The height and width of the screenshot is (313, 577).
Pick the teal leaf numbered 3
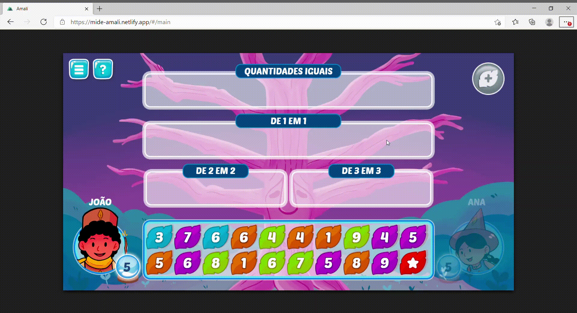tap(159, 237)
